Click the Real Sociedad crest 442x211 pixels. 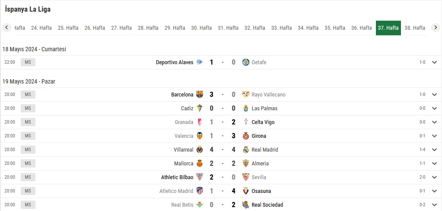pos(246,205)
